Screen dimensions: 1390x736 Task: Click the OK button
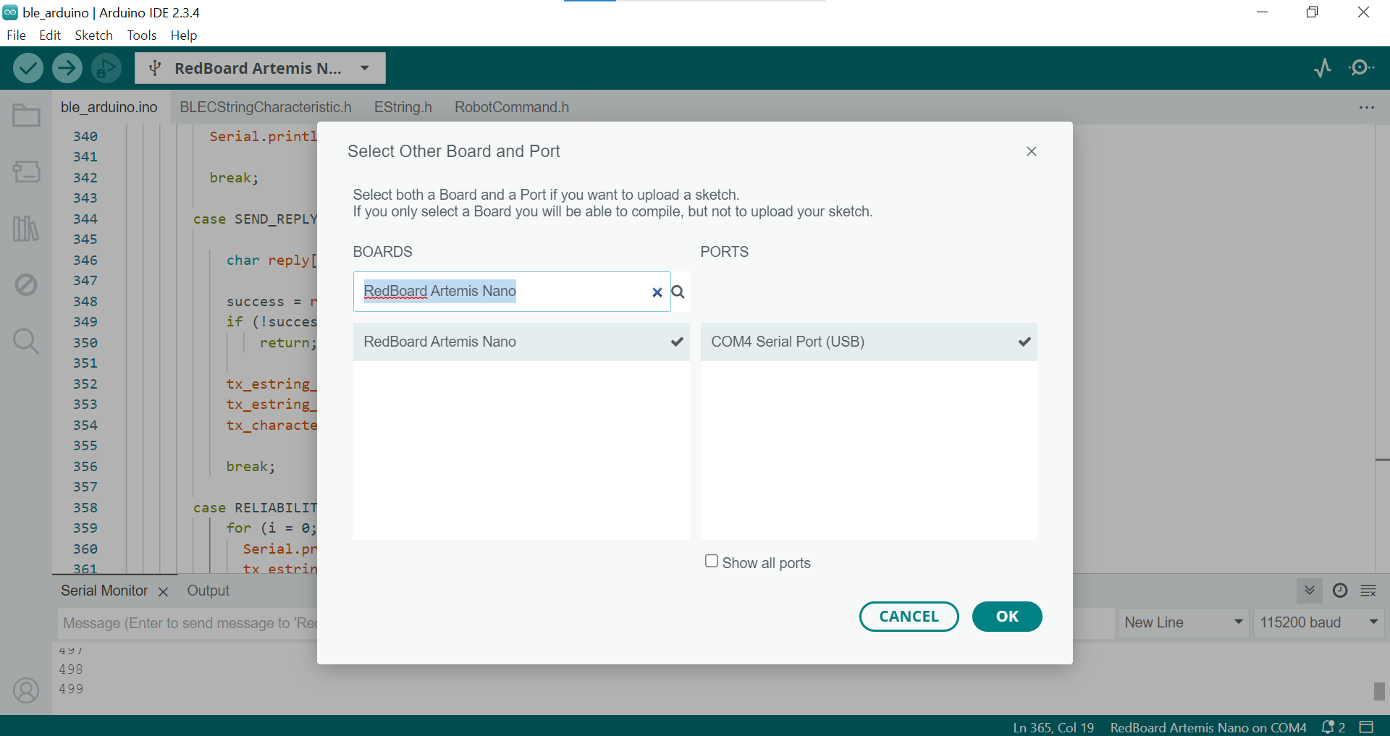(x=1007, y=617)
